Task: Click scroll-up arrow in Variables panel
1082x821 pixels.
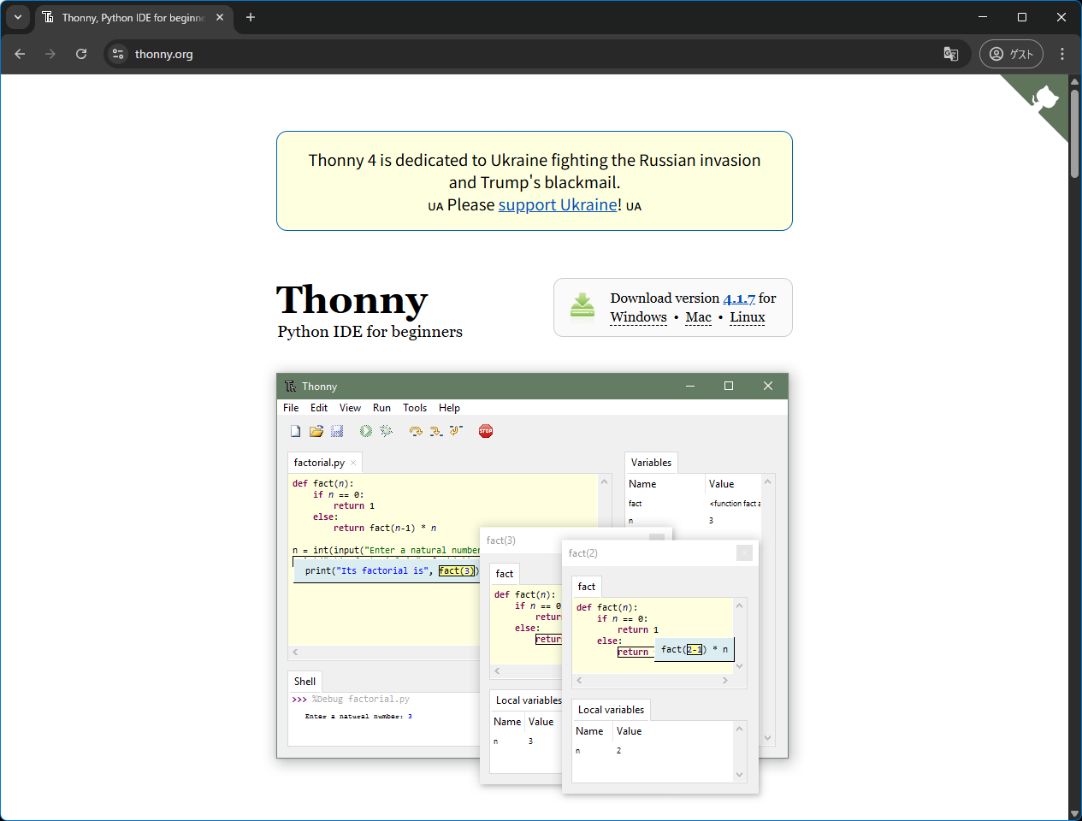Action: [x=767, y=481]
